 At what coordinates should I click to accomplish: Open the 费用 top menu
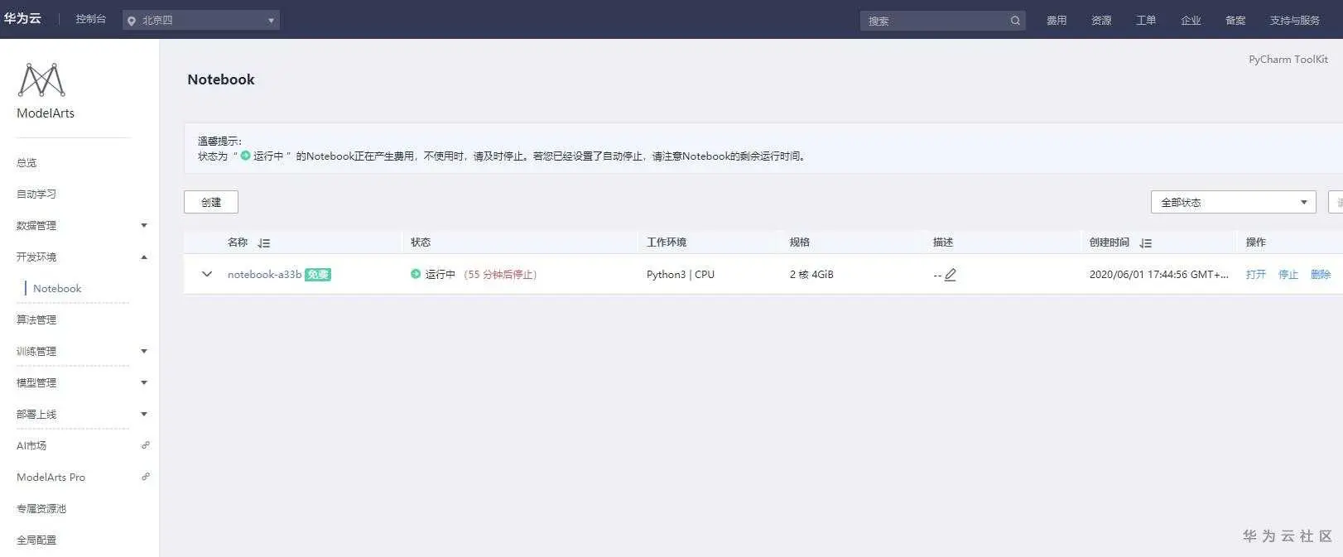click(x=1057, y=20)
